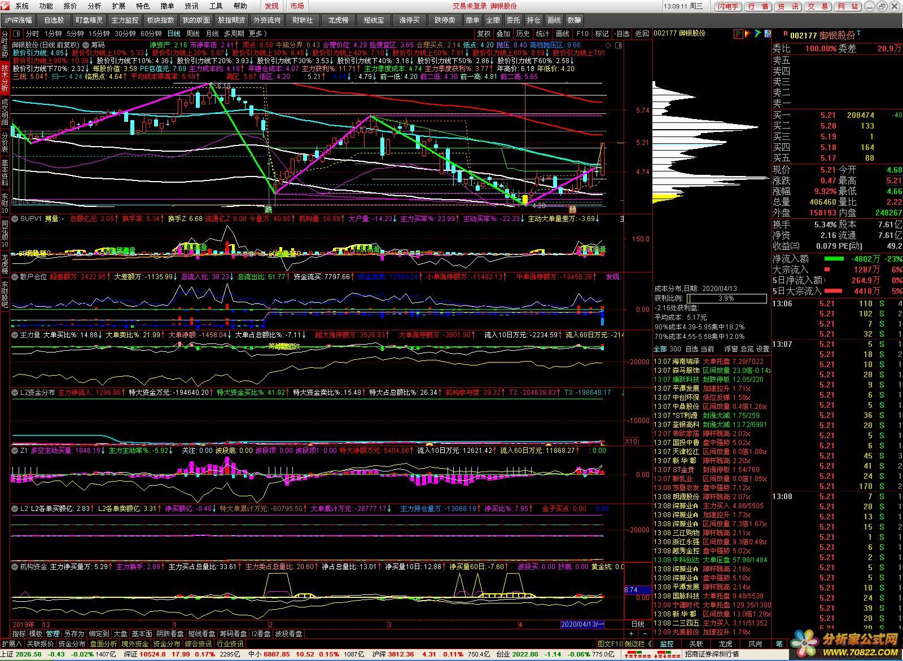Image resolution: width=903 pixels, height=661 pixels.
Task: Click the 上证 2826.58 index in status bar
Action: point(21,654)
